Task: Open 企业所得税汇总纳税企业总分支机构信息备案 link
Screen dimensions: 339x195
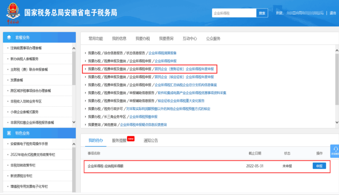Action: tap(186, 85)
